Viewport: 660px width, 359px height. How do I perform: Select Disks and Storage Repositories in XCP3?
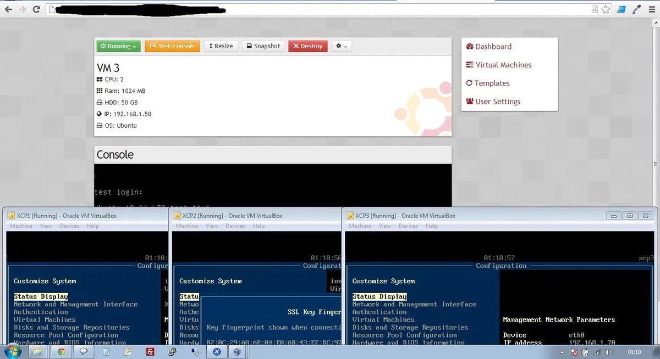tap(410, 327)
